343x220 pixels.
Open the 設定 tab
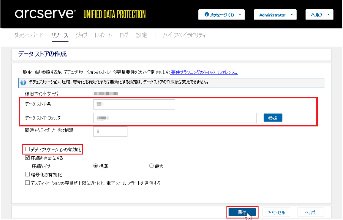click(x=142, y=35)
